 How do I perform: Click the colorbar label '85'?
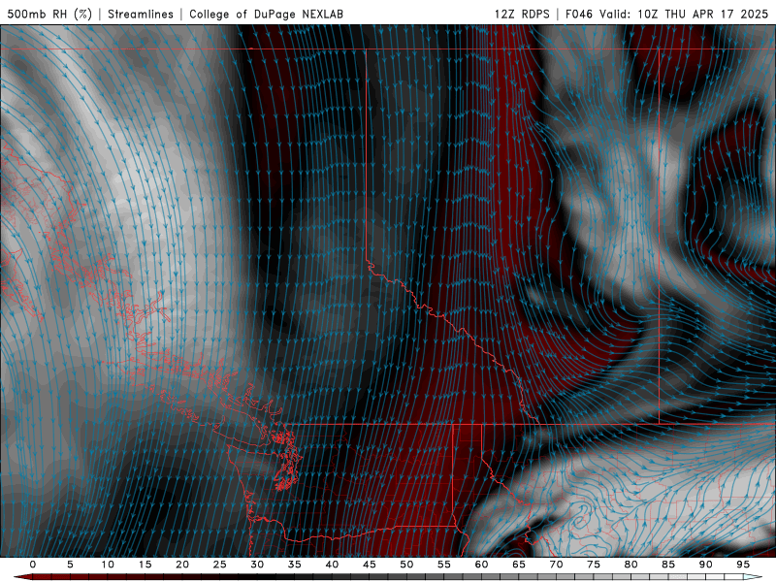pos(668,565)
